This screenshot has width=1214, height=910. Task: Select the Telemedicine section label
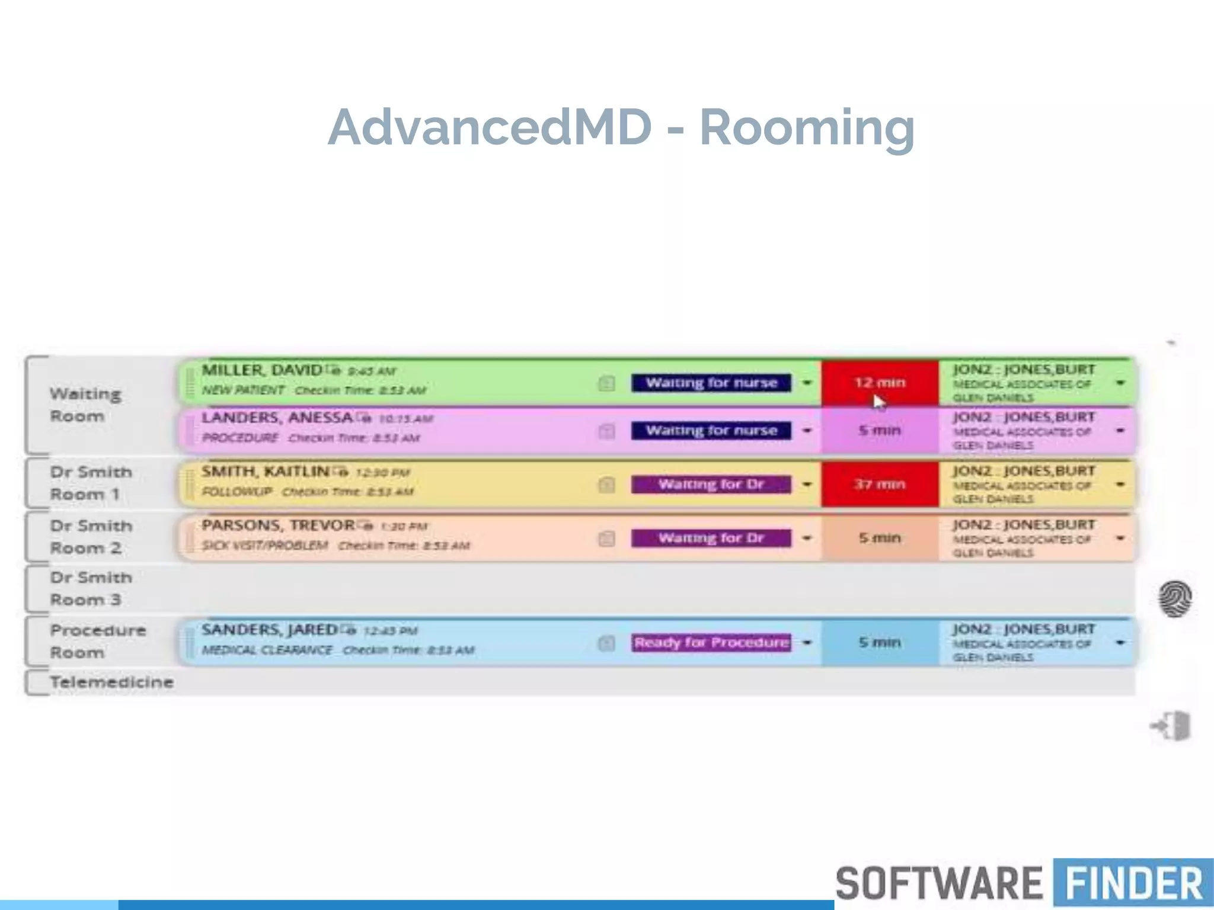point(111,682)
